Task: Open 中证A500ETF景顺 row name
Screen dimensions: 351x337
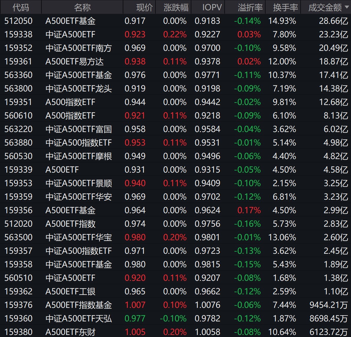Action: [x=79, y=183]
